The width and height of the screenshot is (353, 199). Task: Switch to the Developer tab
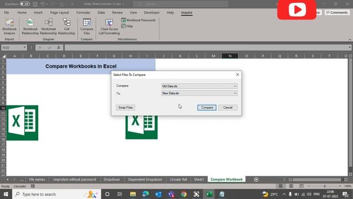click(x=152, y=13)
